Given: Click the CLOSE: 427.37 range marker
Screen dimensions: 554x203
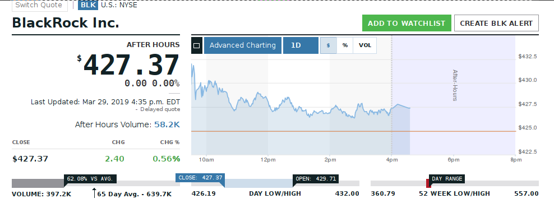Looking at the screenshot, I should pos(200,178).
